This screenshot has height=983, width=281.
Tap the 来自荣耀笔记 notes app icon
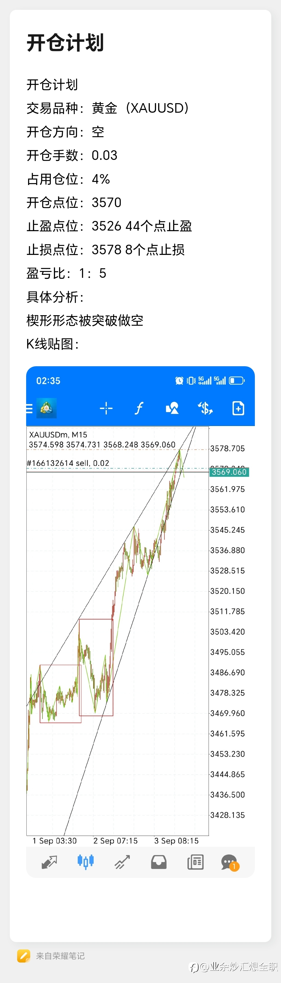24,956
